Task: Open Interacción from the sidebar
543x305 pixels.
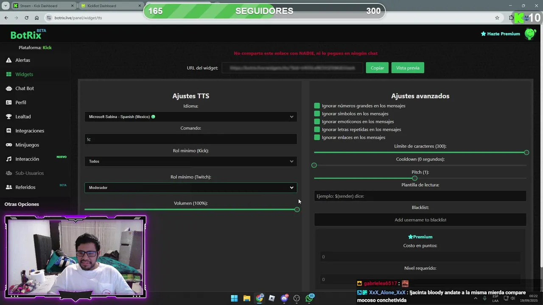Action: [27, 159]
